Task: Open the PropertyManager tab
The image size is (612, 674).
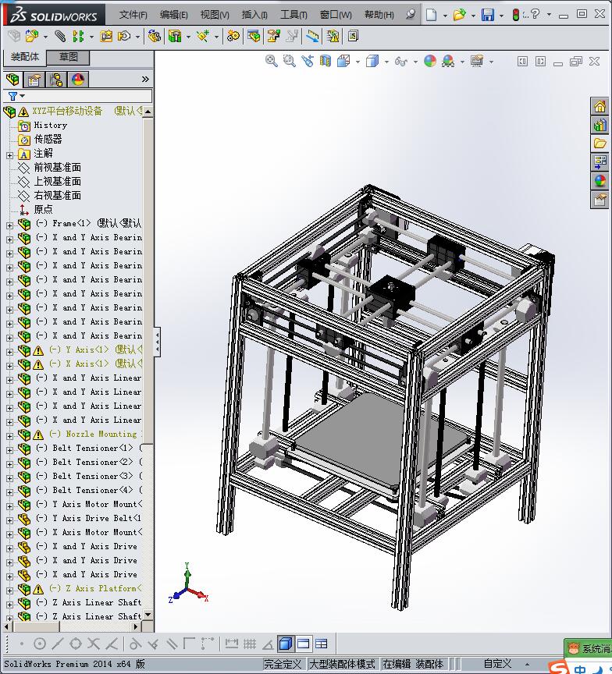Action: pyautogui.click(x=34, y=79)
